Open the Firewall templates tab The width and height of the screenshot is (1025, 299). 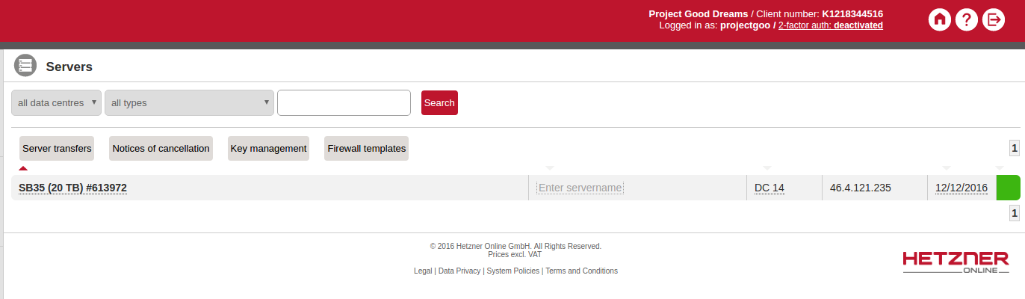(x=366, y=149)
